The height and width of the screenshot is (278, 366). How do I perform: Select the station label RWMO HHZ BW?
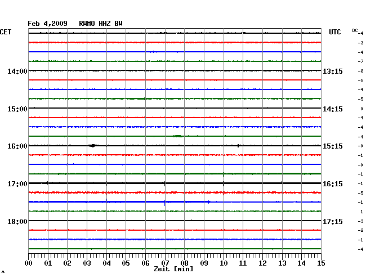point(101,24)
